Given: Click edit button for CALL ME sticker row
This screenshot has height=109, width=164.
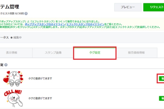Looking at the screenshot, I should (x=162, y=98).
